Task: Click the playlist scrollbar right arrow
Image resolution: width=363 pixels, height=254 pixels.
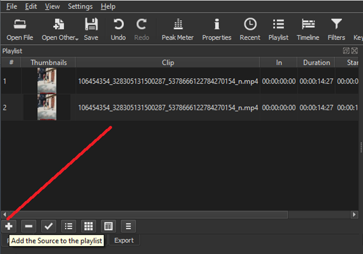Action: [x=354, y=215]
